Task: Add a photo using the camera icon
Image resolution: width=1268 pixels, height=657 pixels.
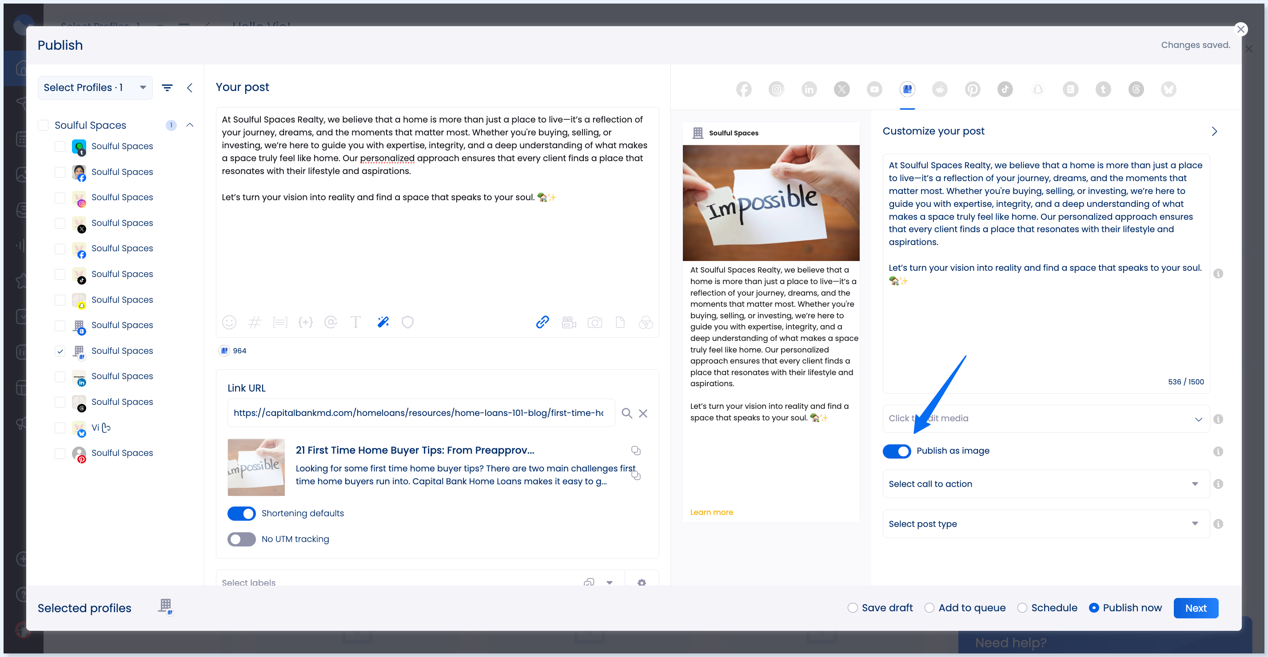Action: (594, 322)
